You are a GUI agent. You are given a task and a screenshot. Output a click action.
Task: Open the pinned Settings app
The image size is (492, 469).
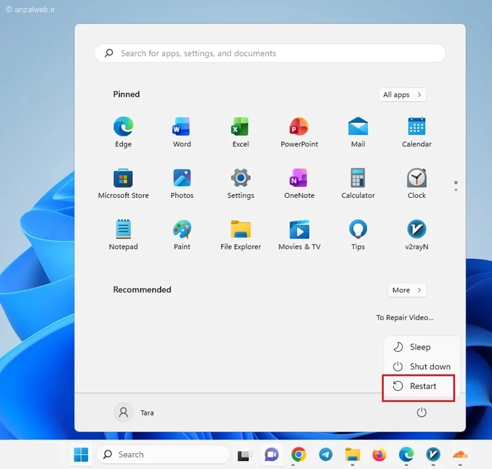click(x=240, y=183)
